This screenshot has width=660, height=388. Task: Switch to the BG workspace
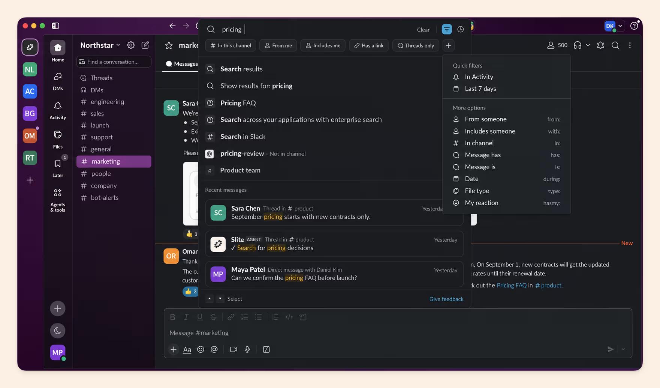(30, 113)
